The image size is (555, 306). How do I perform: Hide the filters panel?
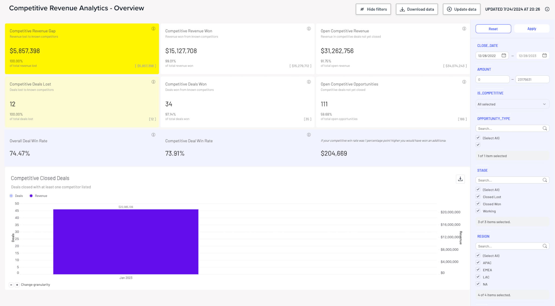click(x=373, y=9)
